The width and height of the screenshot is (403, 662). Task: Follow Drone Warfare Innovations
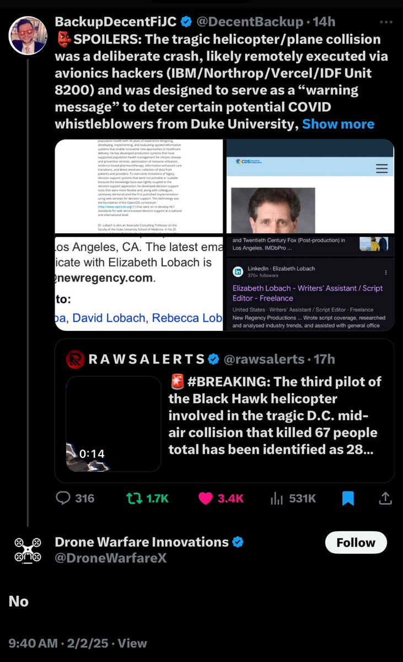(x=356, y=543)
